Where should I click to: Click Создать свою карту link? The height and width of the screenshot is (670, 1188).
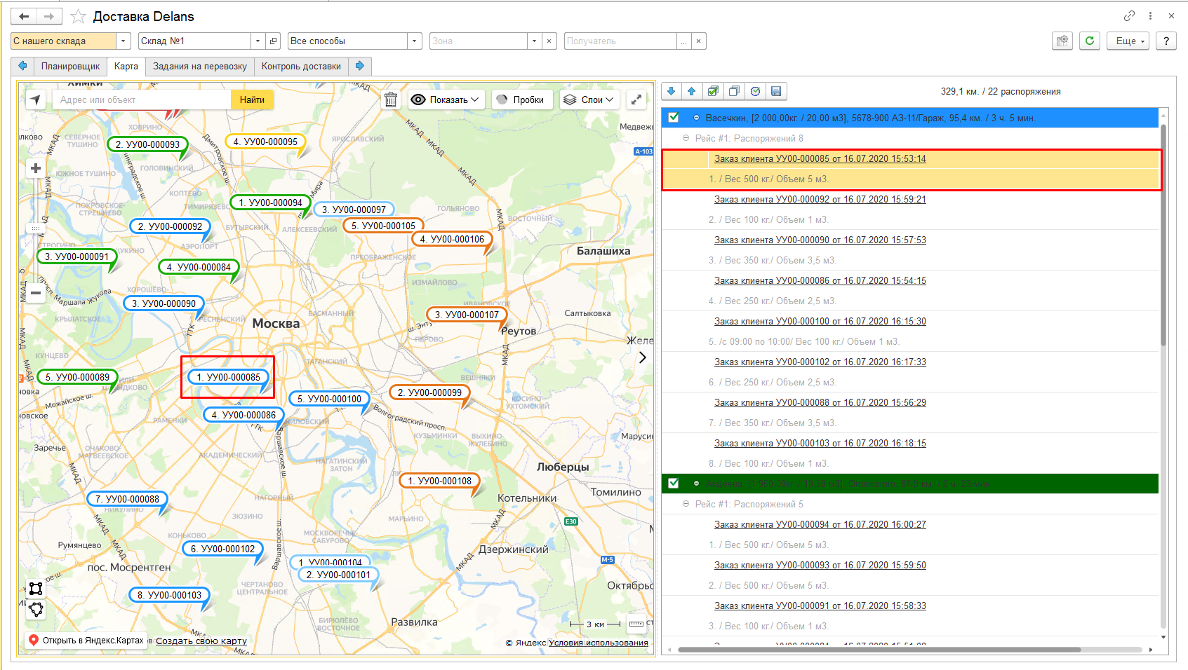(x=201, y=641)
